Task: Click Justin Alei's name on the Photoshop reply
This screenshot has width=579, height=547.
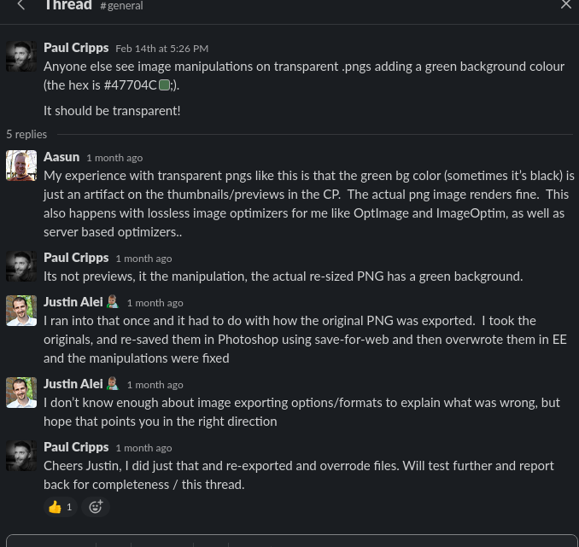Action: point(73,302)
